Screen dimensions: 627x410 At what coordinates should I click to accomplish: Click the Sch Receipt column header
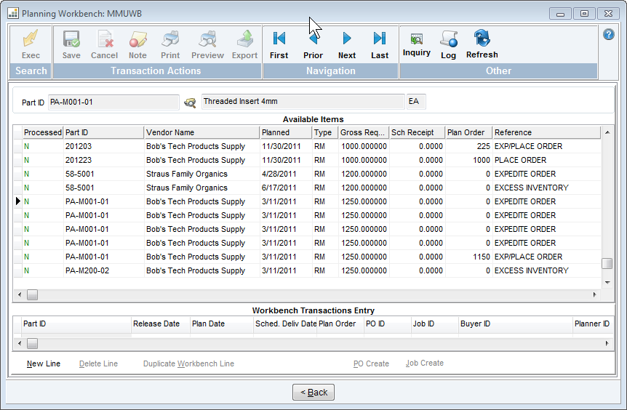tap(417, 132)
